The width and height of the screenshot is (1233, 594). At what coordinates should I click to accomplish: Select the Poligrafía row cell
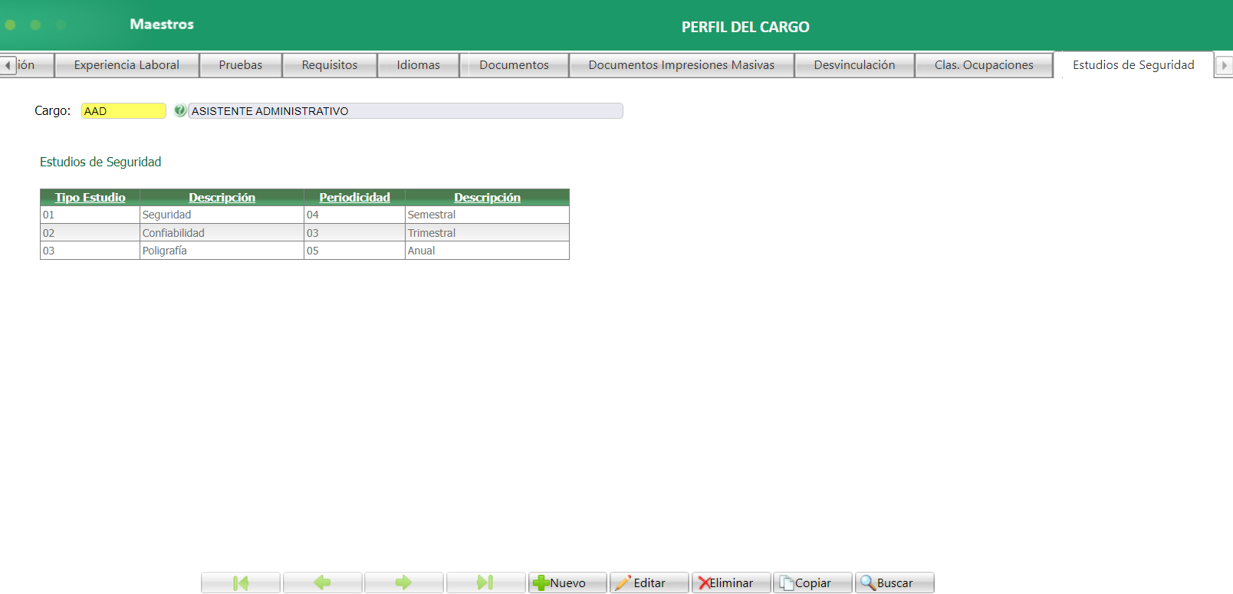click(222, 251)
